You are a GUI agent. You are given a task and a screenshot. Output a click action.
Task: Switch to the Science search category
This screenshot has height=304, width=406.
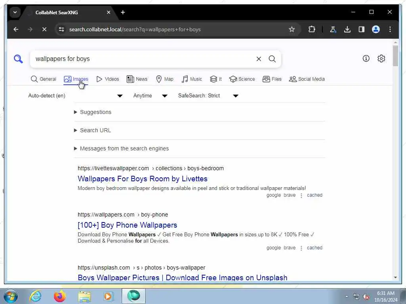[x=242, y=79]
